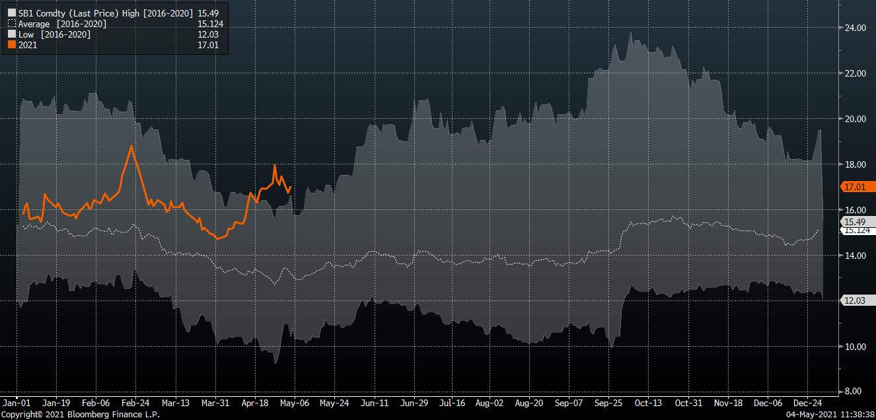
Task: Select the 15.49 value tag on axis
Action: click(x=857, y=221)
